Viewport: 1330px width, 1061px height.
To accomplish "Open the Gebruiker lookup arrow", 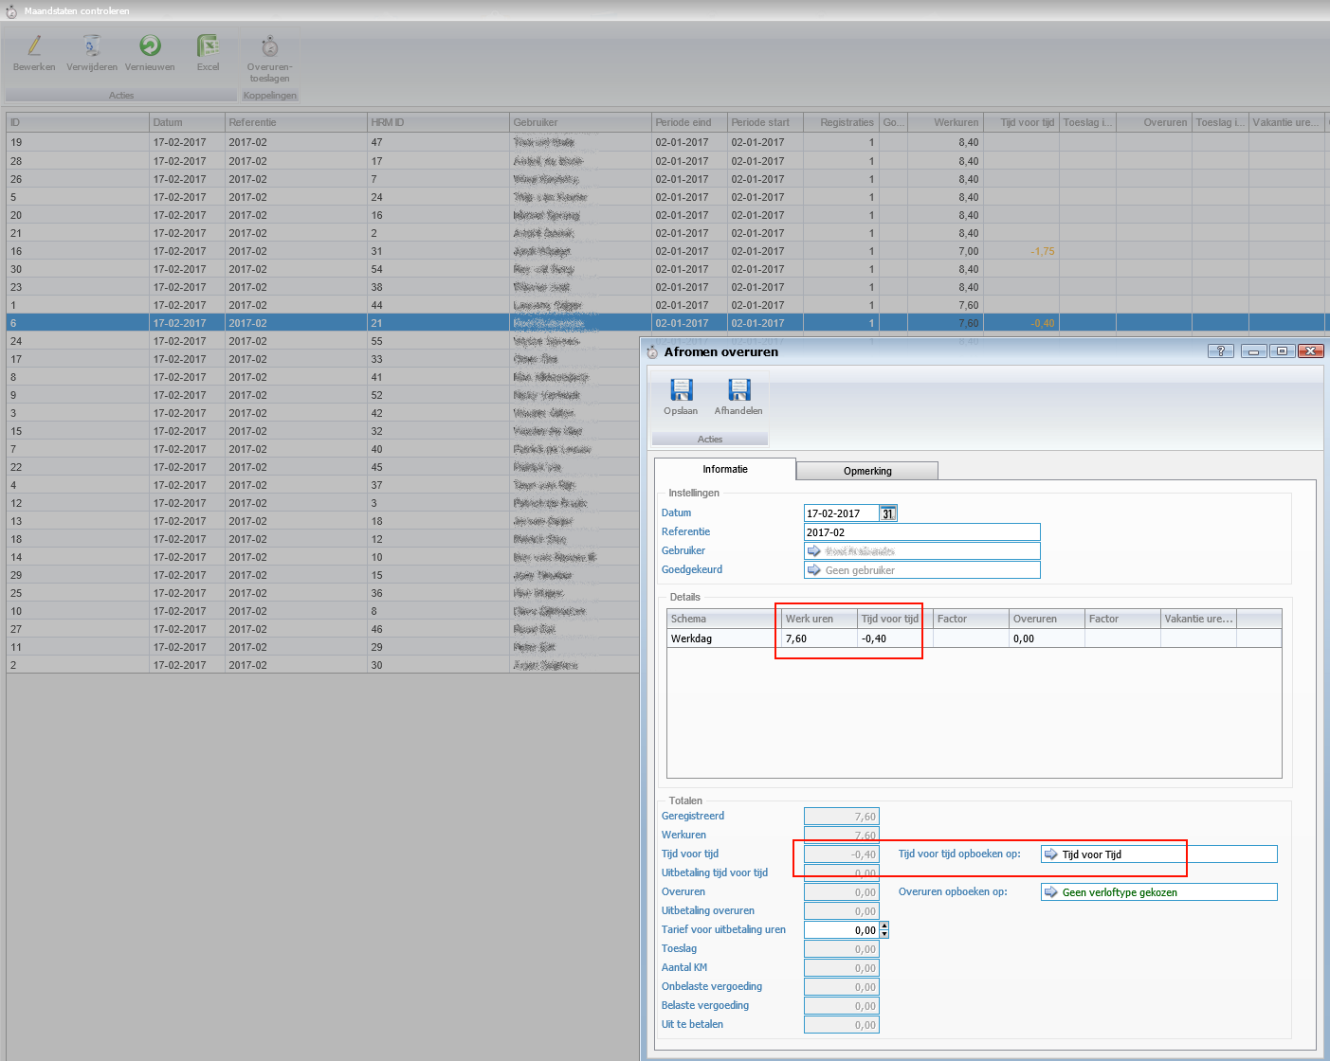I will coord(814,551).
